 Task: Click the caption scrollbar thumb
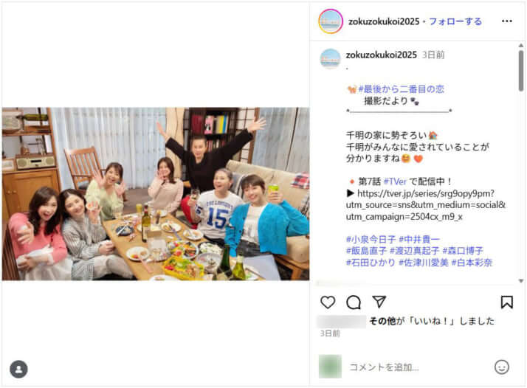(521, 71)
